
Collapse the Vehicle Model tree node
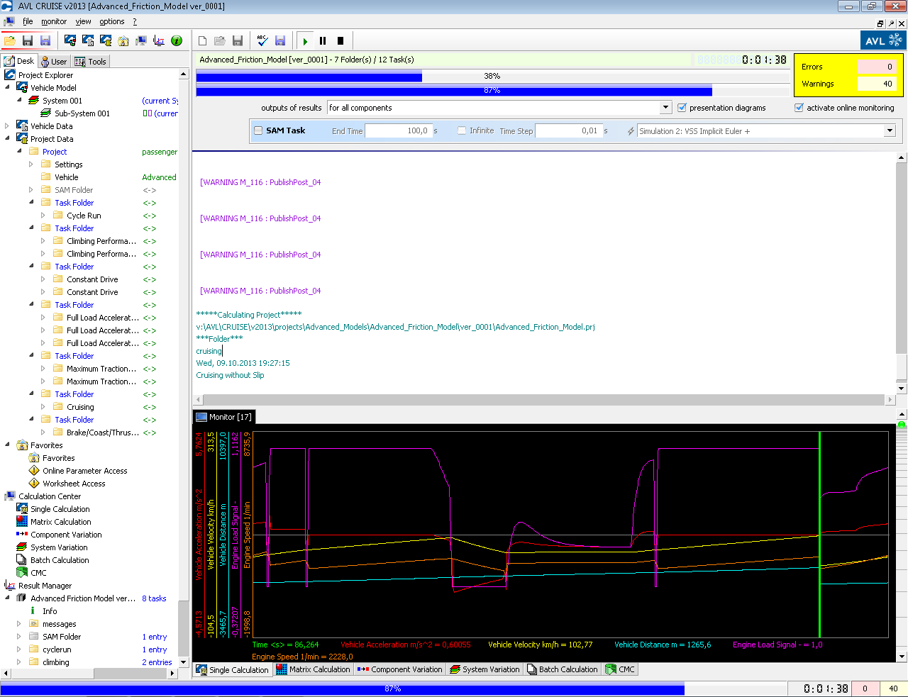[x=8, y=87]
